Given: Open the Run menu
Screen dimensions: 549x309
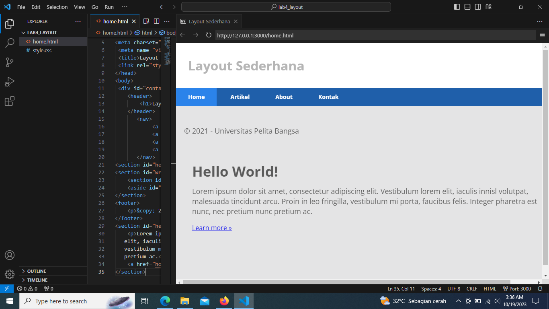Looking at the screenshot, I should tap(109, 7).
